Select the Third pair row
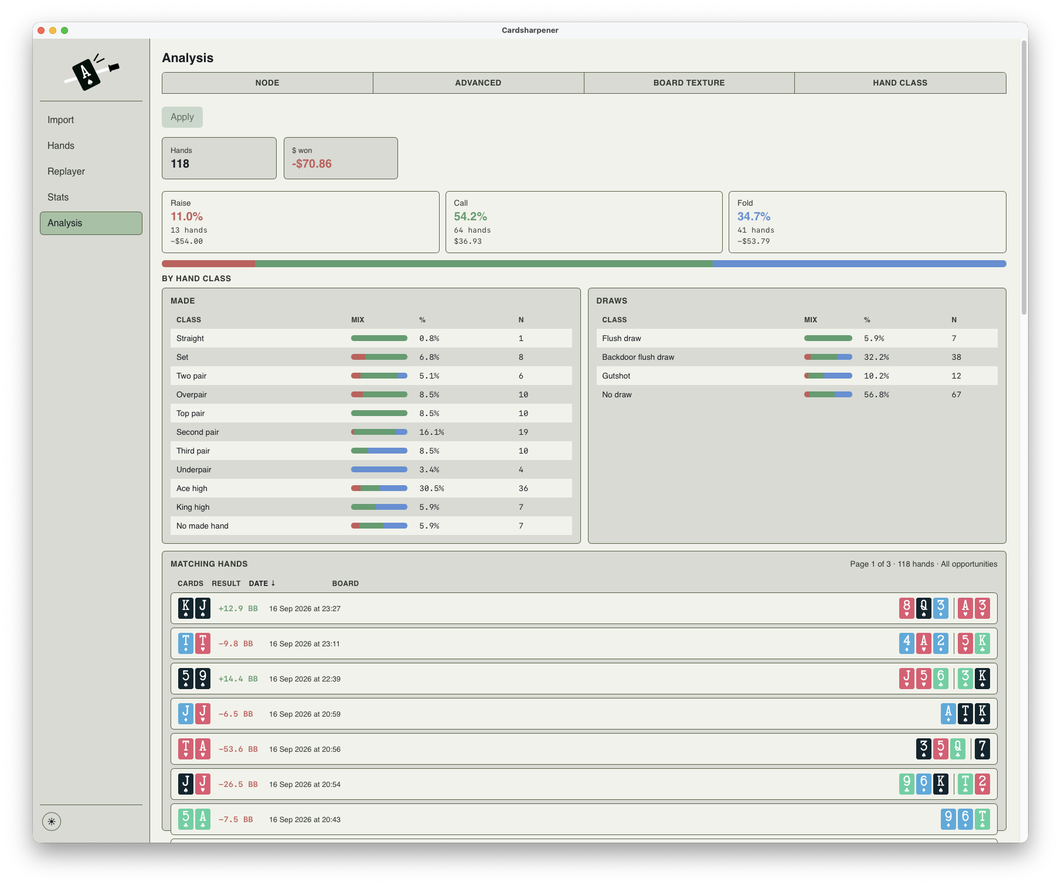The height and width of the screenshot is (886, 1061). (372, 451)
